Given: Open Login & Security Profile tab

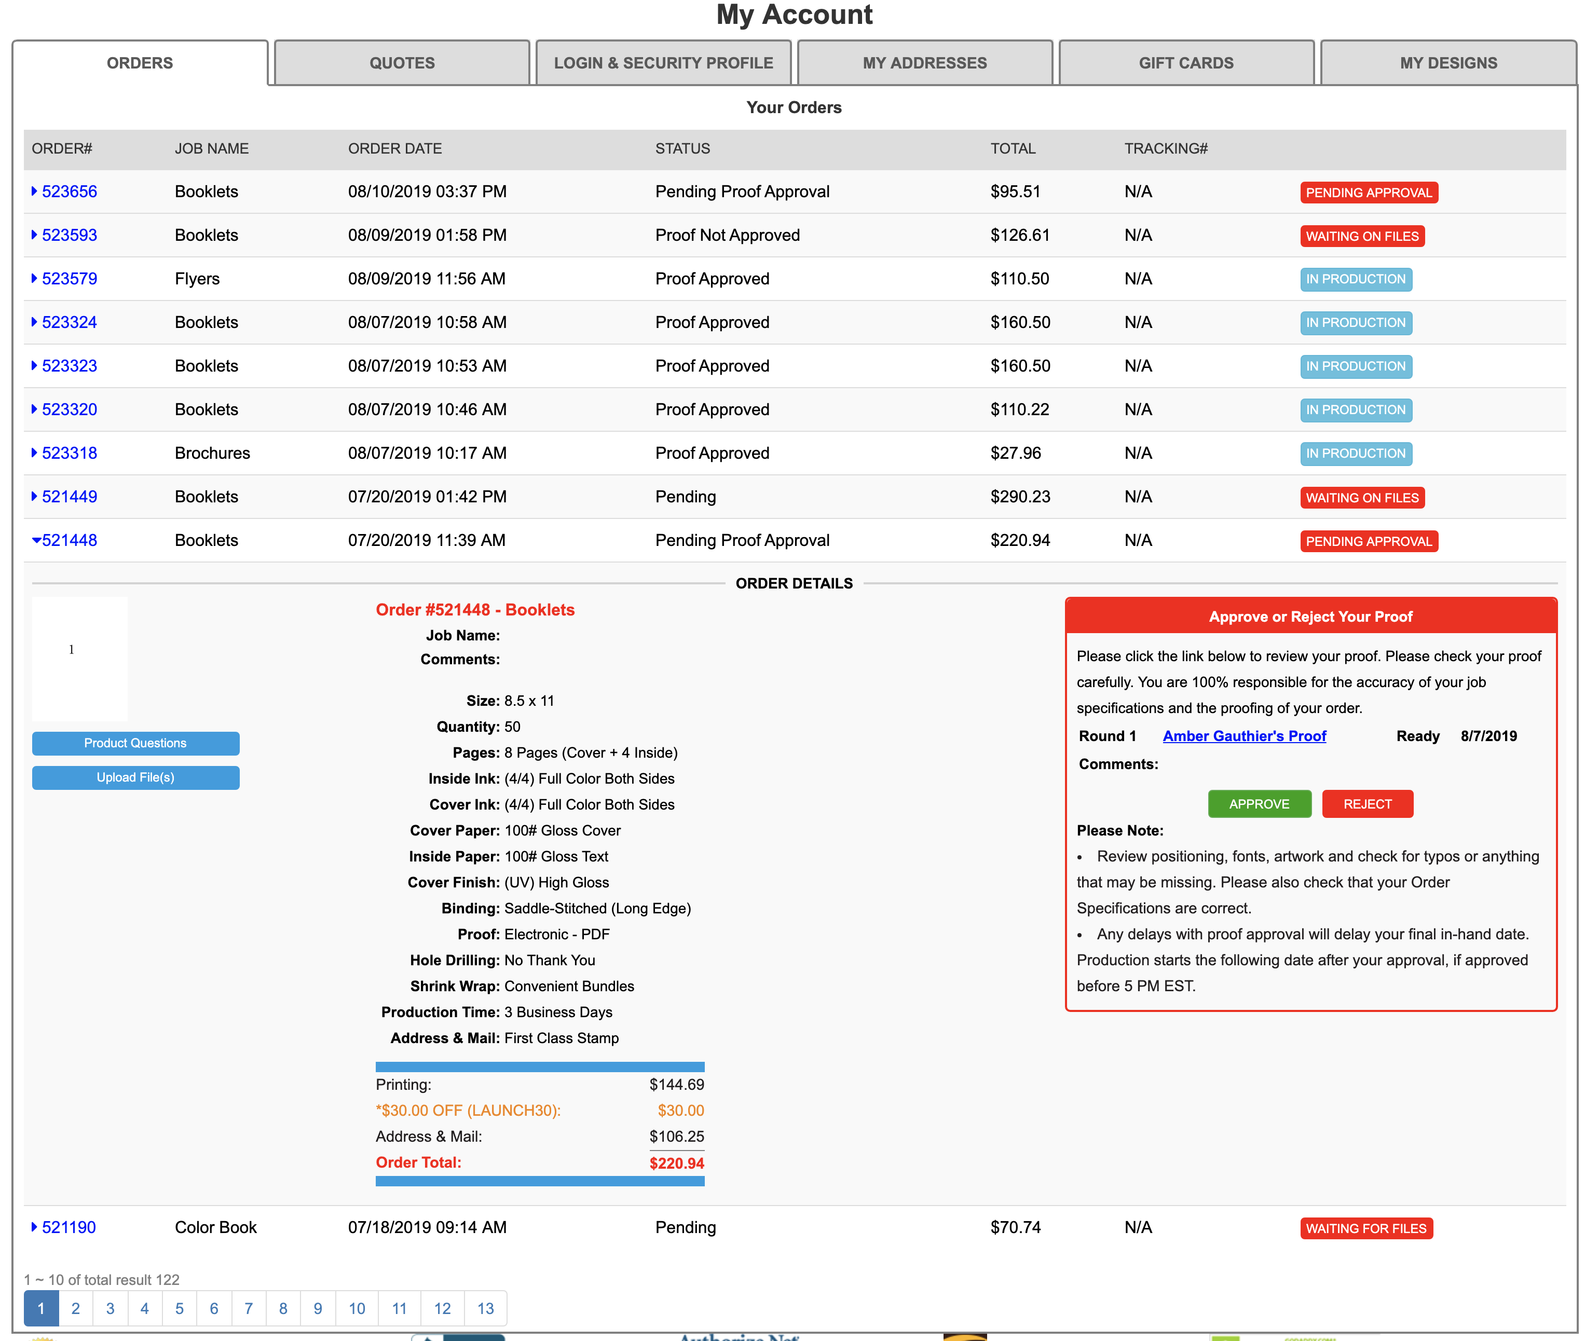Looking at the screenshot, I should (x=663, y=63).
